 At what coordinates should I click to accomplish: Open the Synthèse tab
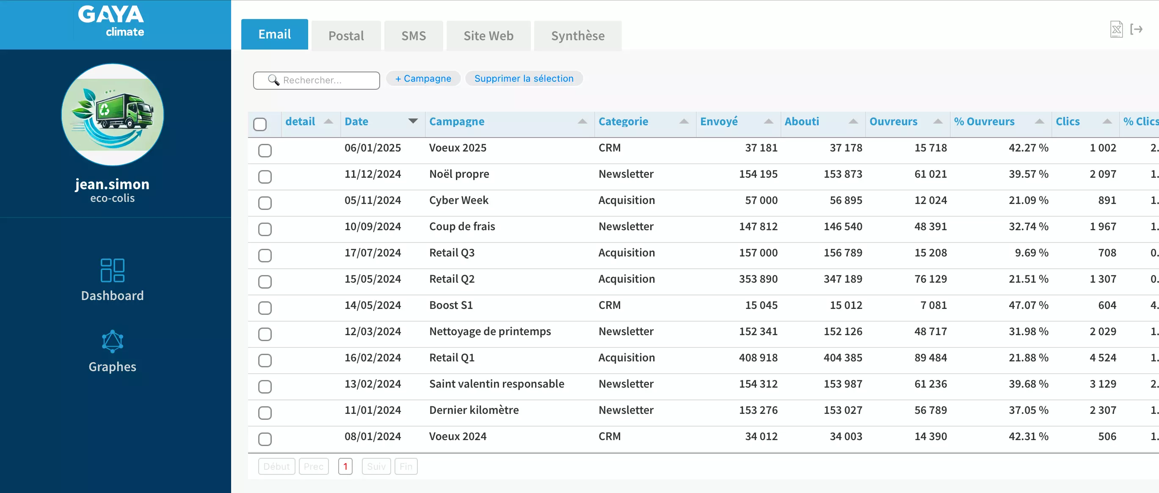(x=577, y=36)
